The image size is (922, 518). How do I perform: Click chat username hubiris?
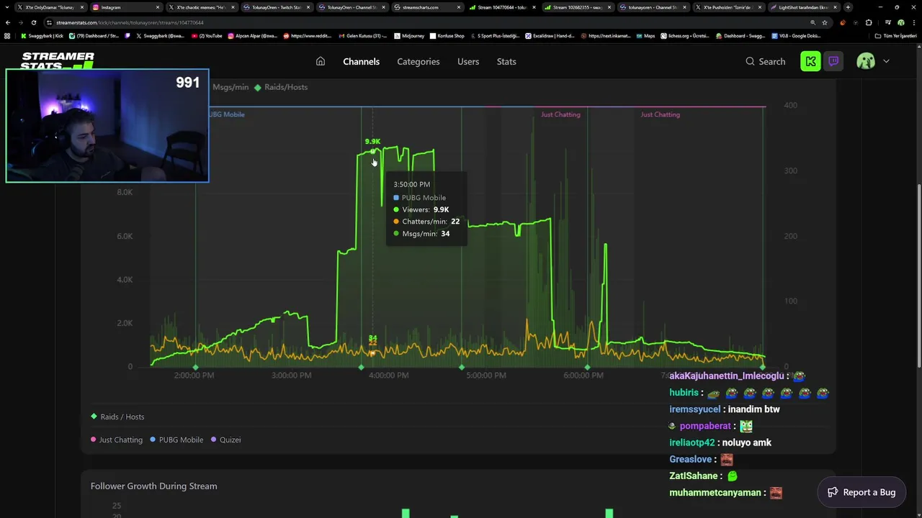click(x=684, y=393)
